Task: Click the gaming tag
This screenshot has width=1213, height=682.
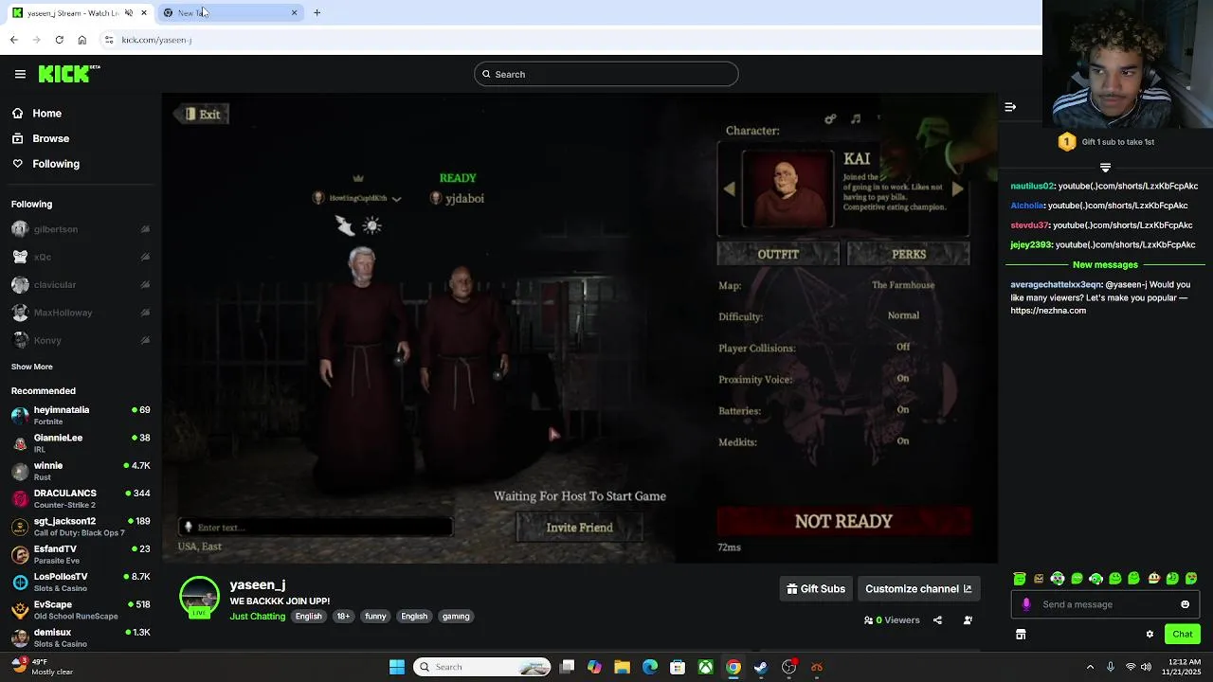Action: (x=456, y=617)
